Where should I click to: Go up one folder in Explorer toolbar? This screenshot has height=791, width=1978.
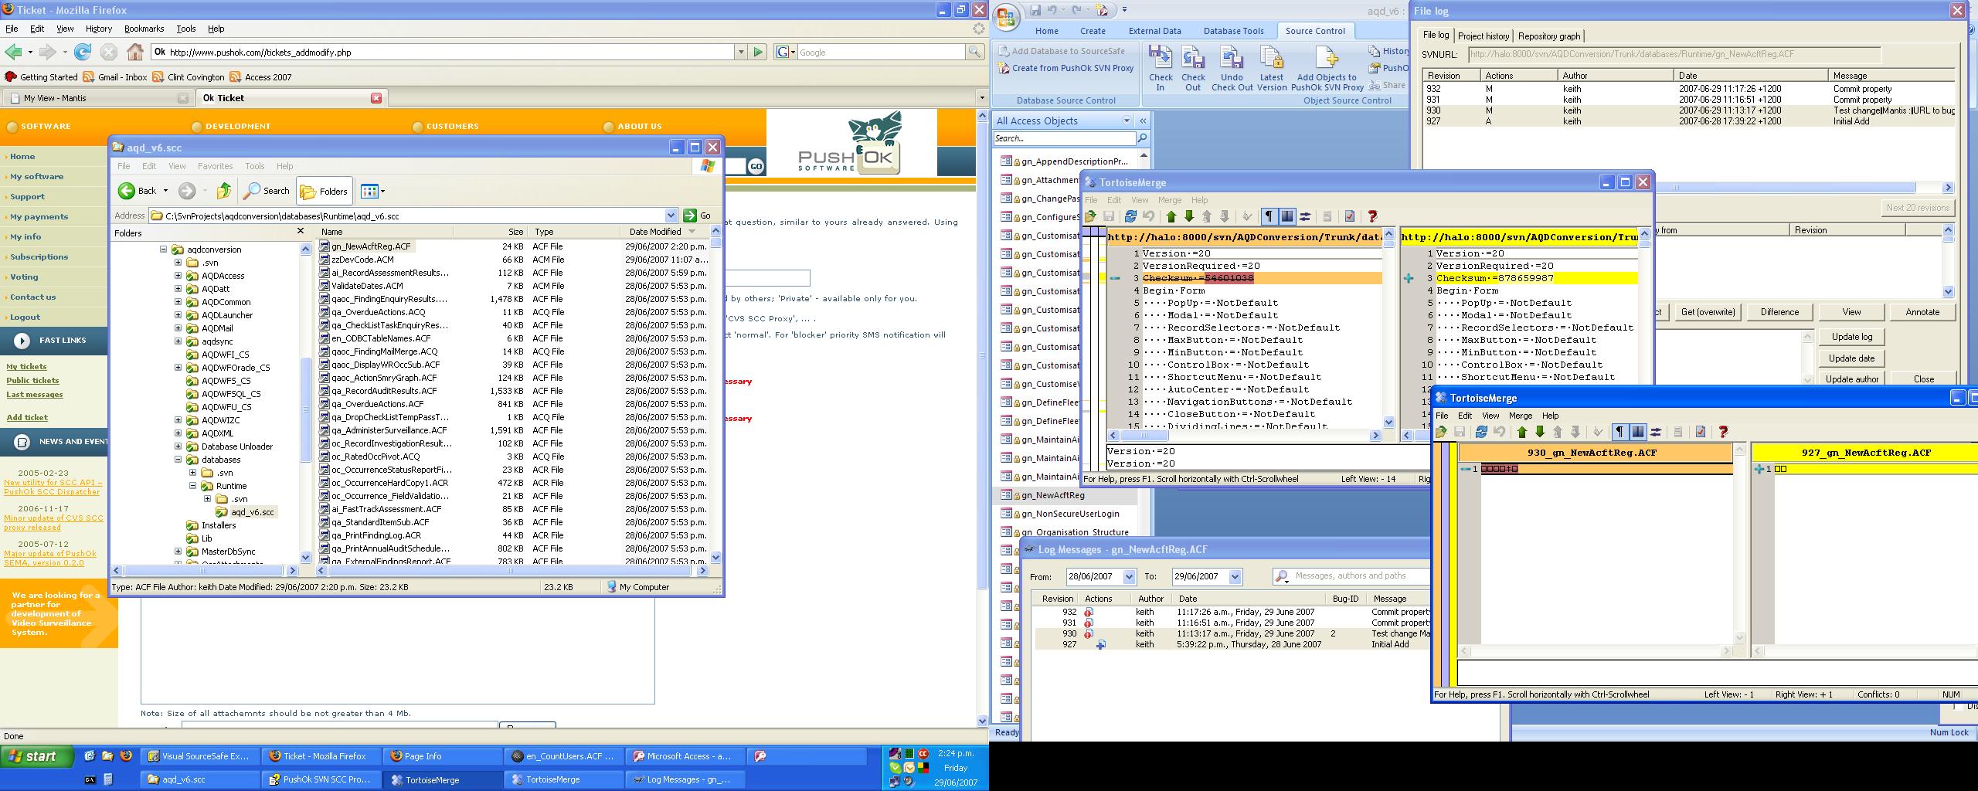[224, 191]
